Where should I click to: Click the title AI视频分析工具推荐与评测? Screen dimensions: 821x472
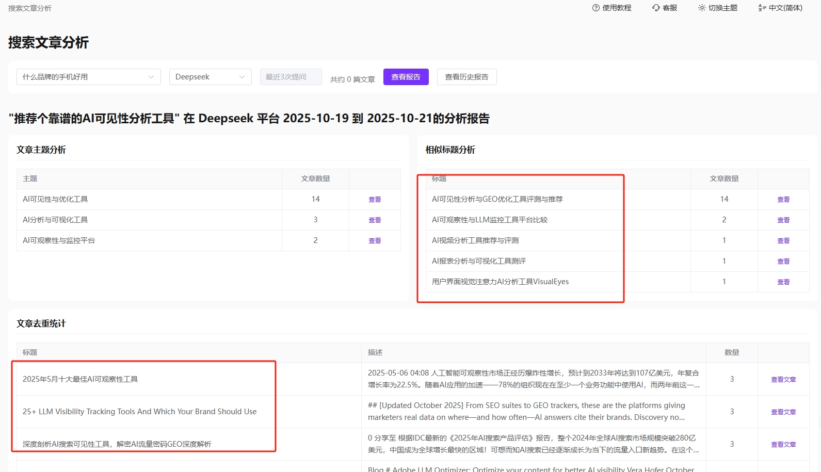coord(475,240)
